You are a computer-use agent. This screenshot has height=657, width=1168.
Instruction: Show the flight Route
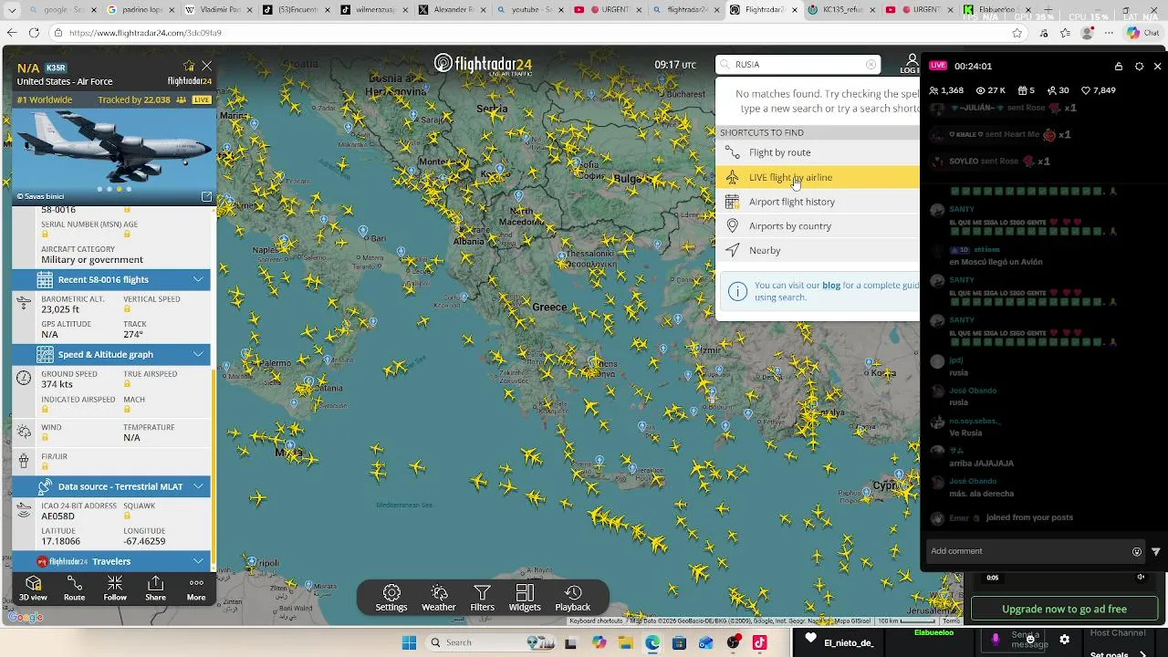[x=74, y=589]
